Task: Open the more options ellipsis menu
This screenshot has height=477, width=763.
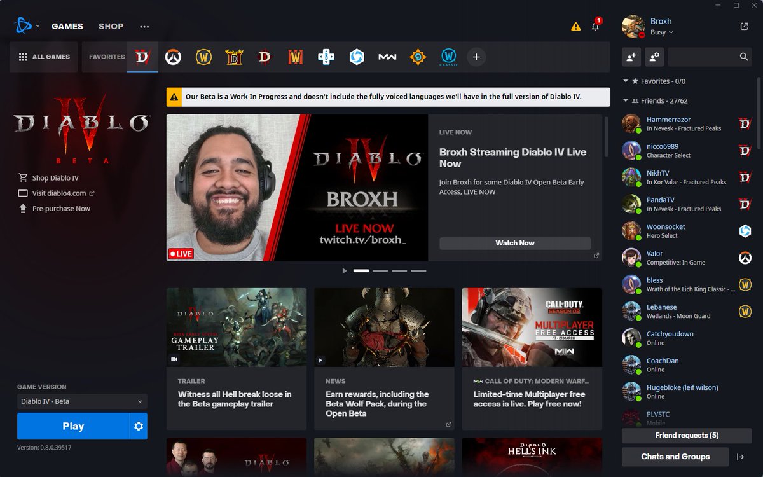Action: click(144, 27)
